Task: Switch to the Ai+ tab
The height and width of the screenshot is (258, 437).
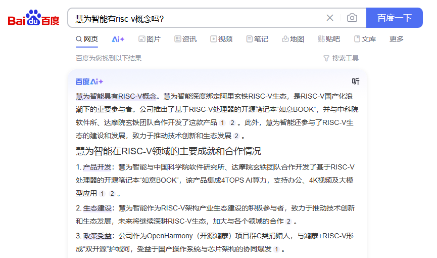Action: point(118,39)
